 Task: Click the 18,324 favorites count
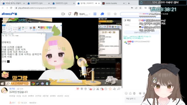22,103
